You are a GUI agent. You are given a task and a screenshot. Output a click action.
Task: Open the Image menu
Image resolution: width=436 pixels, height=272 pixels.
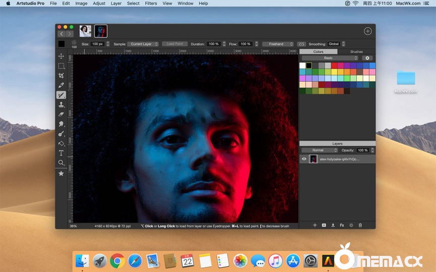point(81,4)
